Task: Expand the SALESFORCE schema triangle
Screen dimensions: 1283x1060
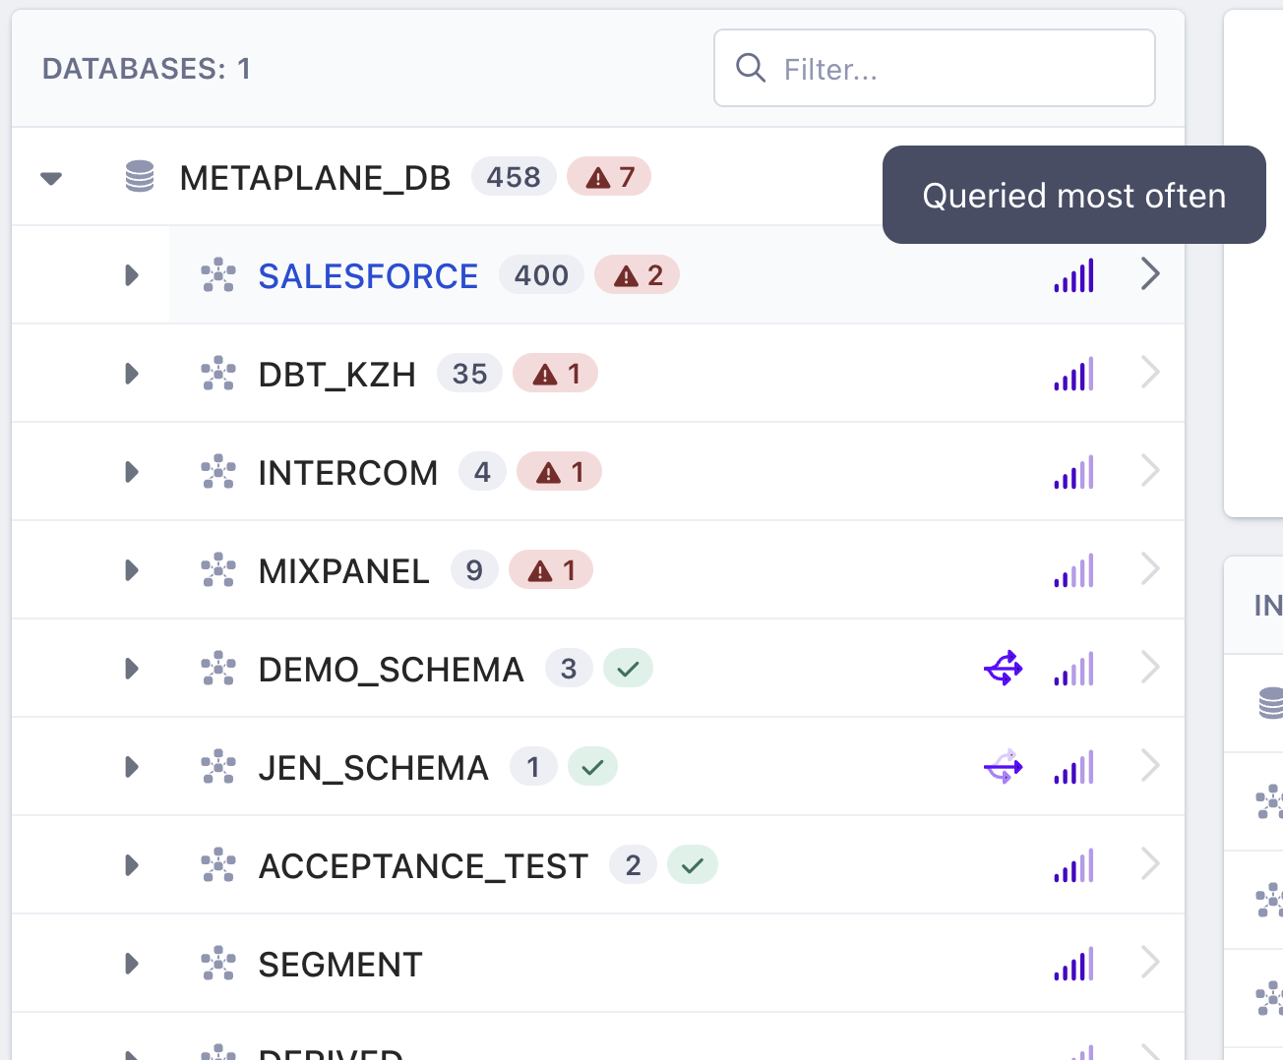Action: point(132,275)
